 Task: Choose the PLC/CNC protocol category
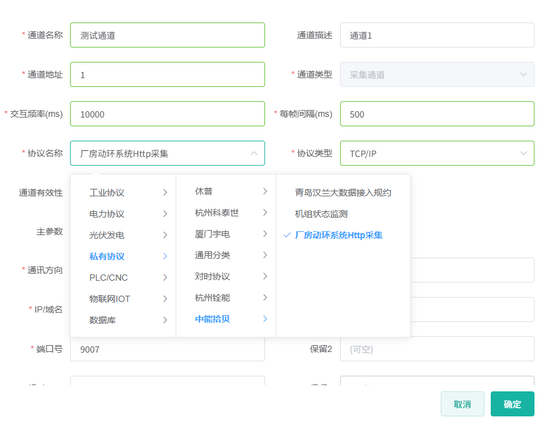[109, 278]
